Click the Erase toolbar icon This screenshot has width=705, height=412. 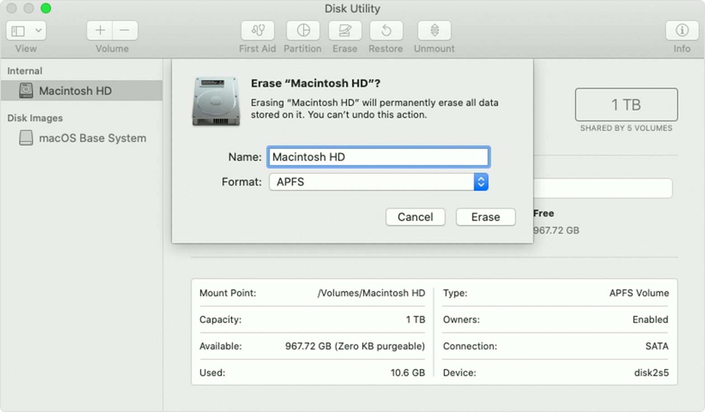pyautogui.click(x=345, y=30)
